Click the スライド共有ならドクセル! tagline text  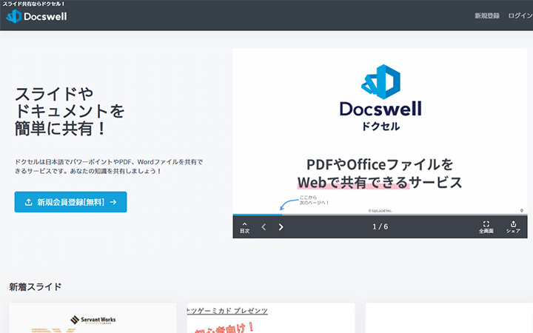coord(33,4)
